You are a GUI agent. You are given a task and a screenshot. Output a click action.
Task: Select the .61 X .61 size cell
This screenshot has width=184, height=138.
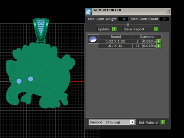point(115,46)
